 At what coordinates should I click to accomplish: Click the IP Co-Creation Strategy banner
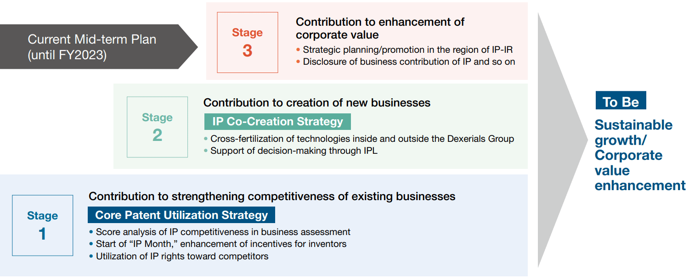coord(277,122)
